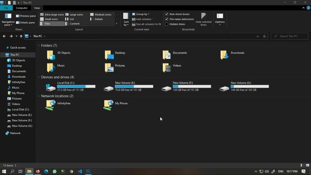Open WhatsApp from taskbar
Viewport: 311px width, 175px height.
point(54,171)
